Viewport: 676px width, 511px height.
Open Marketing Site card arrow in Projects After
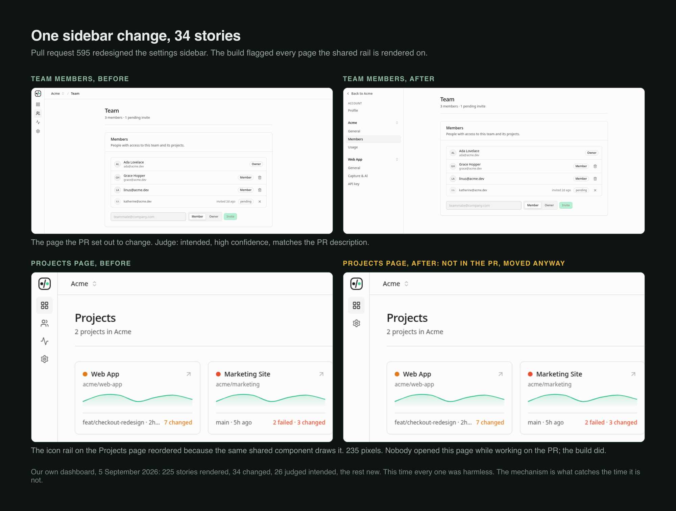tap(633, 374)
